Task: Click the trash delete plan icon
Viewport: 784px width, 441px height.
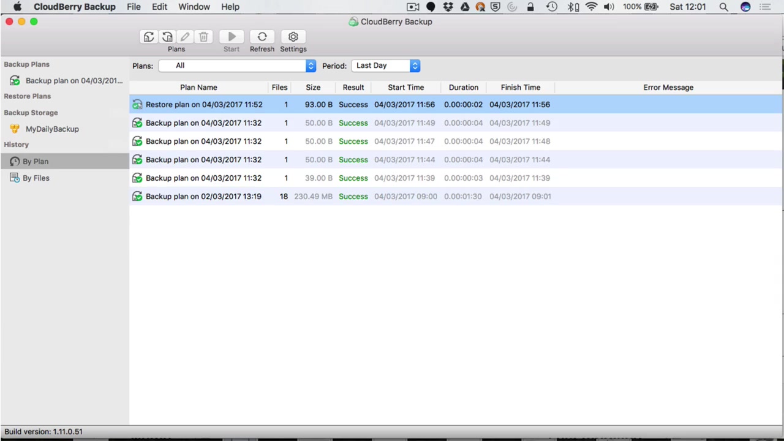Action: tap(203, 37)
